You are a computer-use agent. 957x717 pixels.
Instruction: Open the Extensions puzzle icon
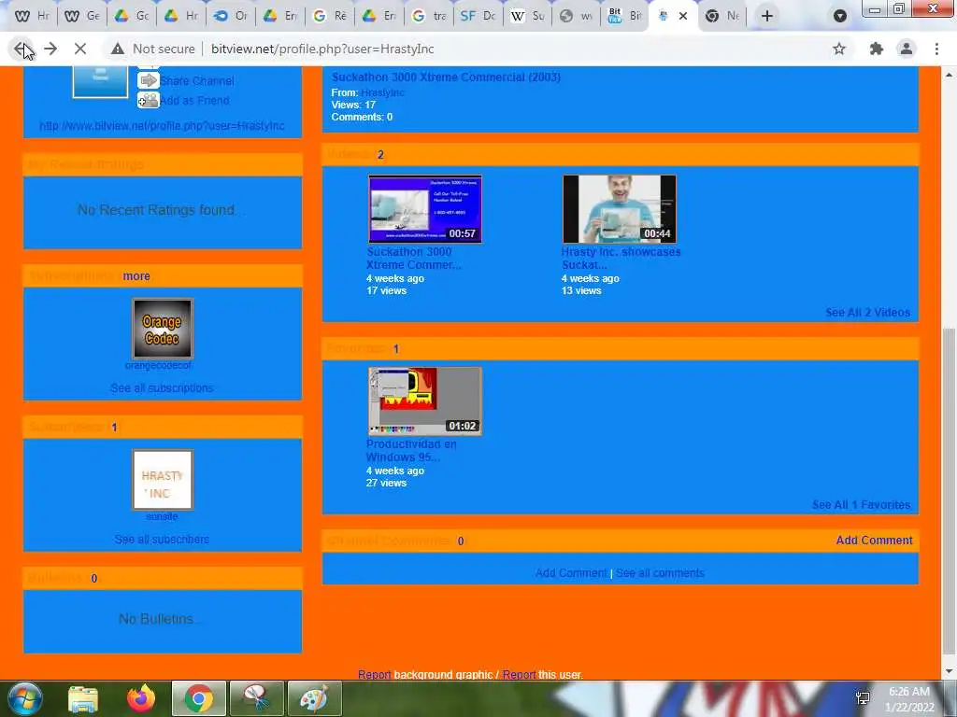(x=877, y=49)
